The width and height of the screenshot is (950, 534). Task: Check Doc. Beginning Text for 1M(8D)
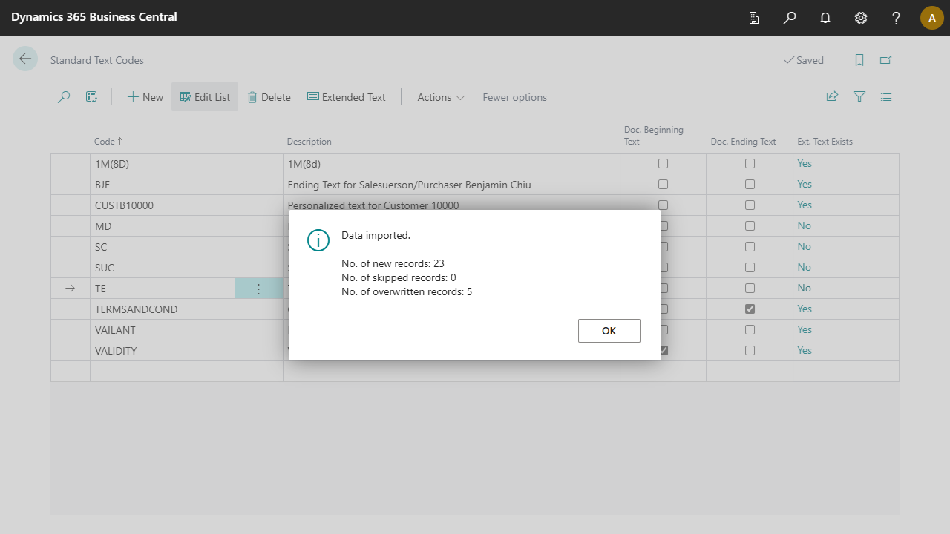click(x=663, y=164)
